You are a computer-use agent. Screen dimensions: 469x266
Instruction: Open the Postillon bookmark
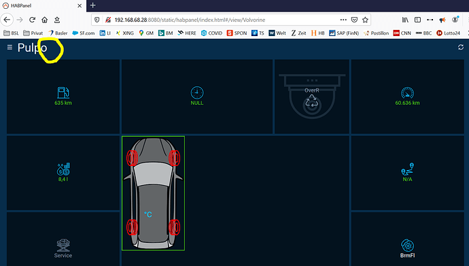[376, 33]
